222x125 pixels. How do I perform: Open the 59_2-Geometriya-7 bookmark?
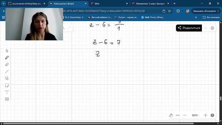click(74, 17)
